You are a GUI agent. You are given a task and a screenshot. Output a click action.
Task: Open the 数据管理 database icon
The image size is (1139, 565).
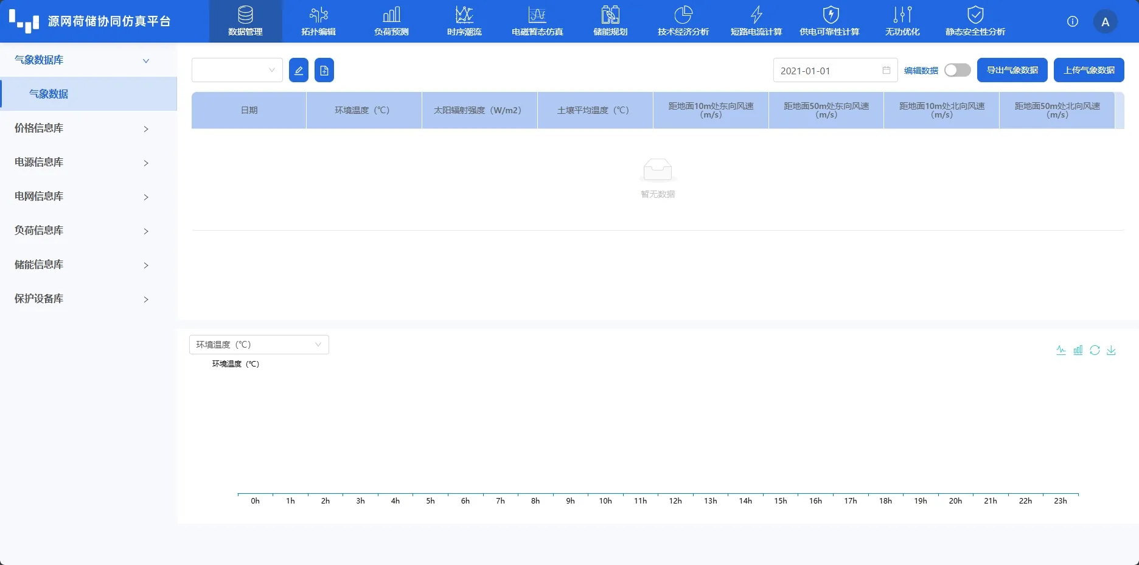(x=245, y=15)
